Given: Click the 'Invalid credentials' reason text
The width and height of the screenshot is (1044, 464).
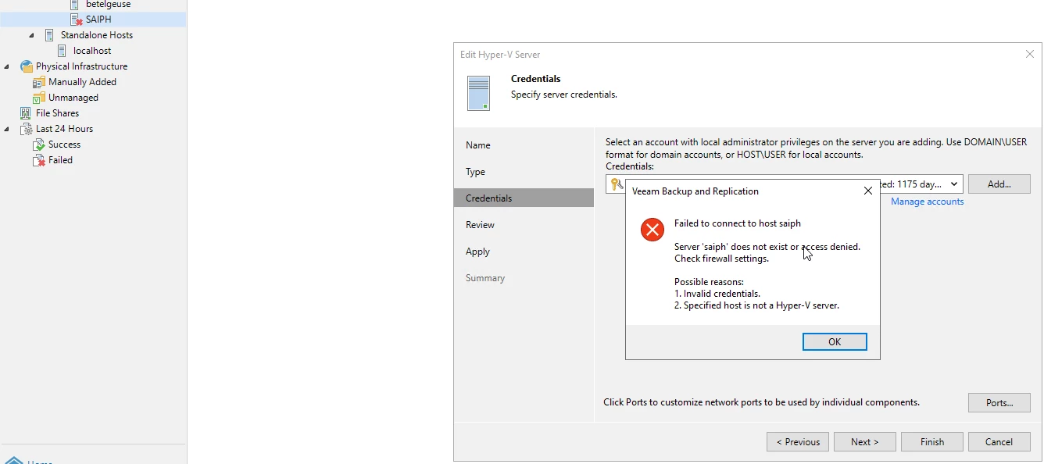Looking at the screenshot, I should coord(717,294).
